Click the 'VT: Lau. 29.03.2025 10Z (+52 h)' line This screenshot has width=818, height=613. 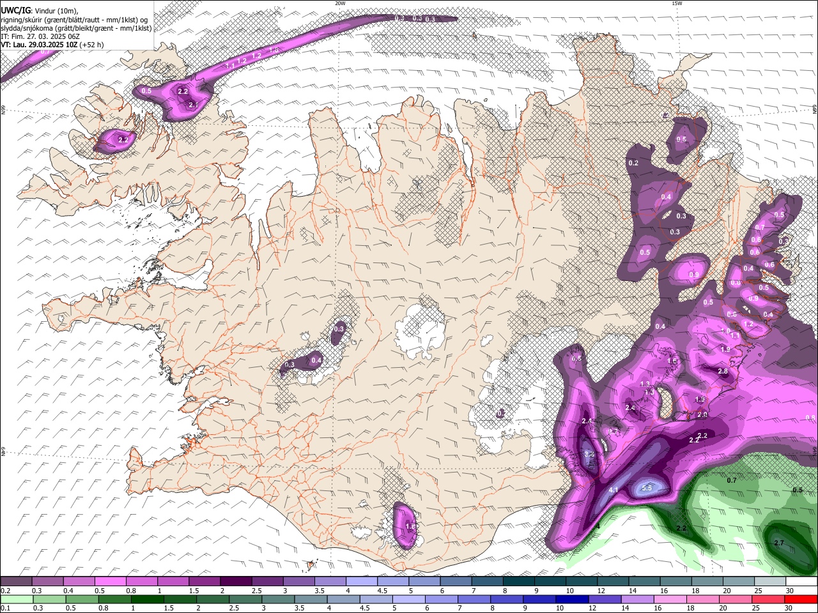[52, 45]
